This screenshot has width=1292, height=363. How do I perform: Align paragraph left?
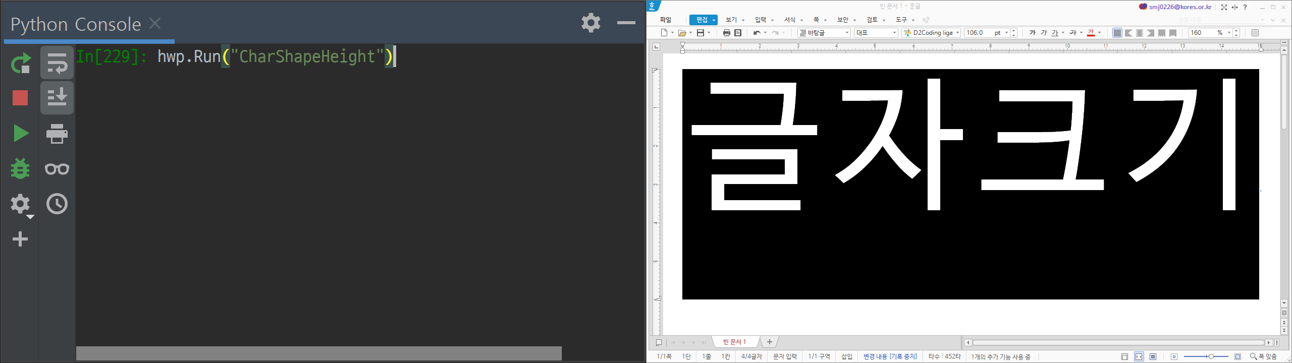[x=1128, y=33]
